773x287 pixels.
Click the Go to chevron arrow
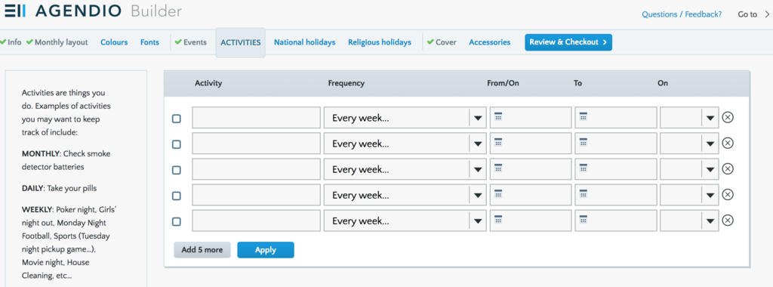click(767, 14)
